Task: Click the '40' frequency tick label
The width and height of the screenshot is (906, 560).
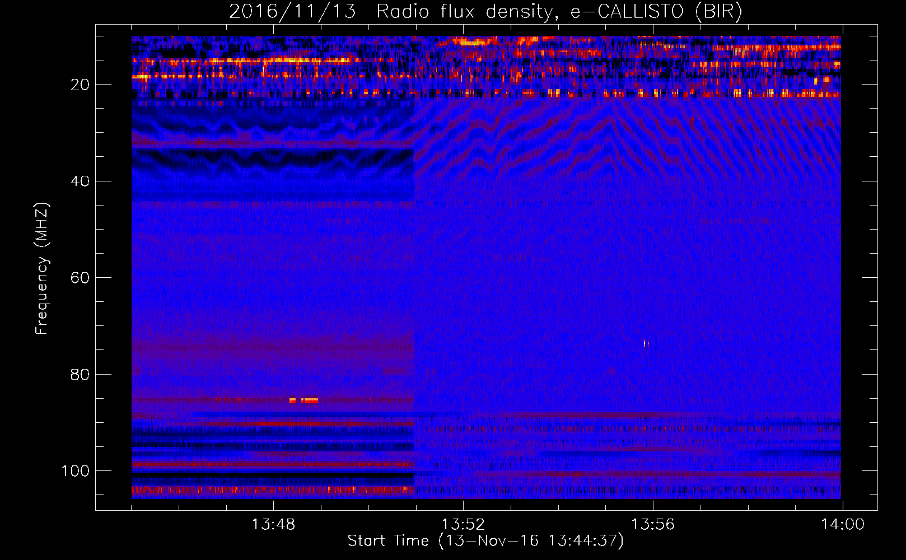Action: 81,181
